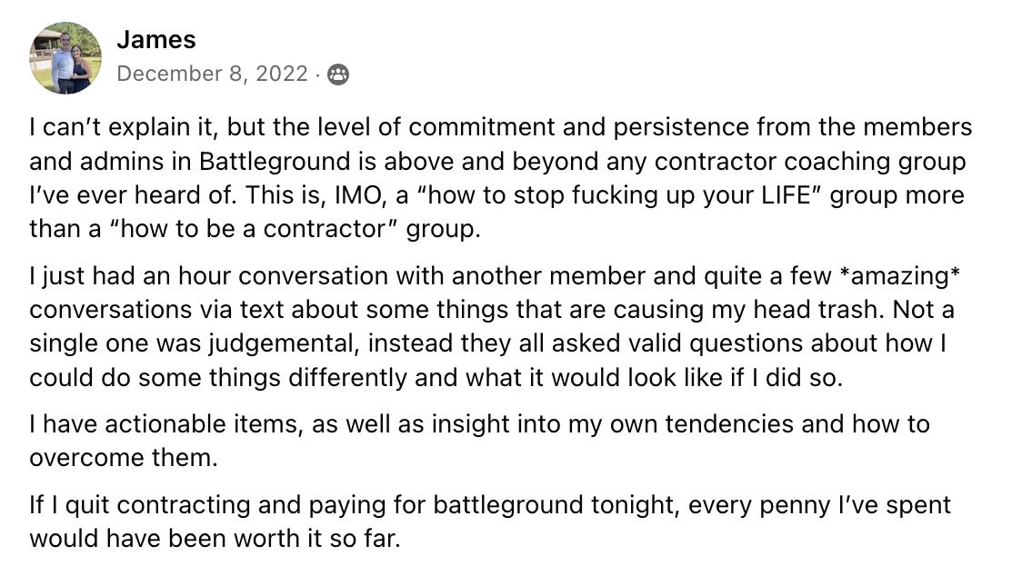Click the author name James
This screenshot has width=1012, height=576.
(x=156, y=40)
